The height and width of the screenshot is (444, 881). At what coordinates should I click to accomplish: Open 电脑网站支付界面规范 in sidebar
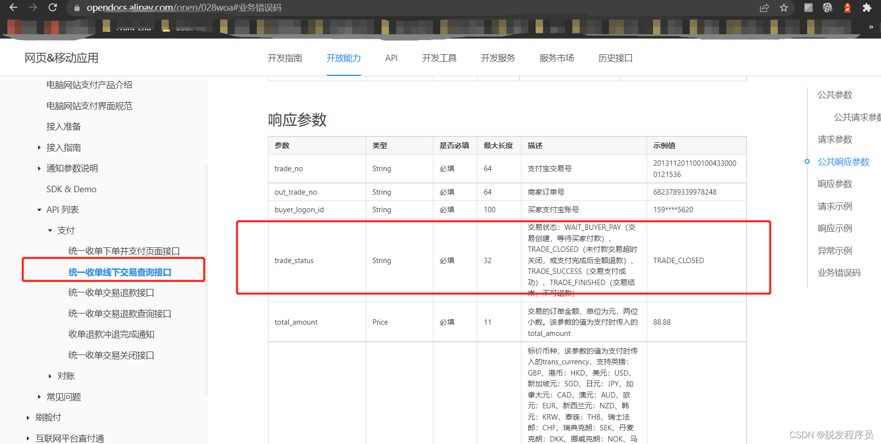point(89,106)
